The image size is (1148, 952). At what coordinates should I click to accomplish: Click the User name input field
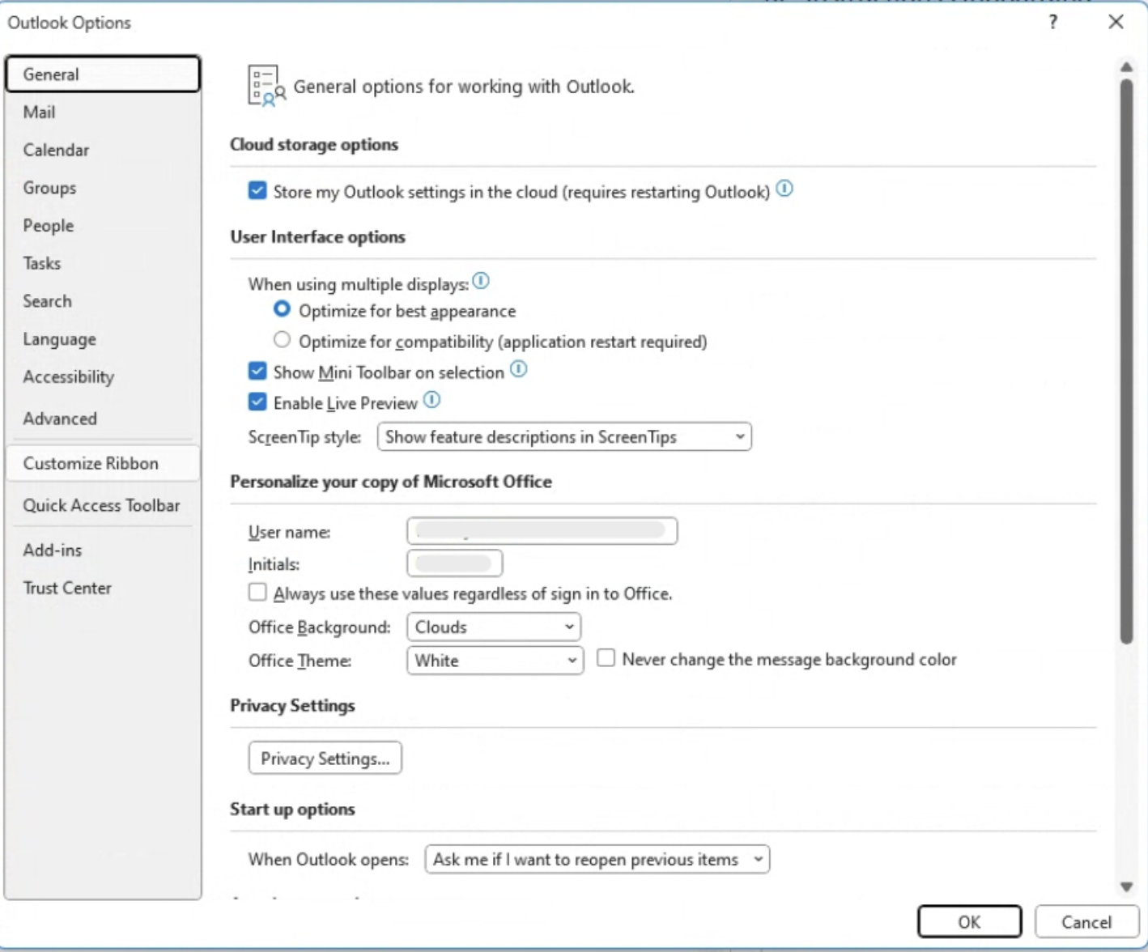(542, 531)
